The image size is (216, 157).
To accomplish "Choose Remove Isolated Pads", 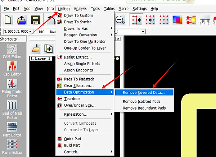I will [144, 101].
